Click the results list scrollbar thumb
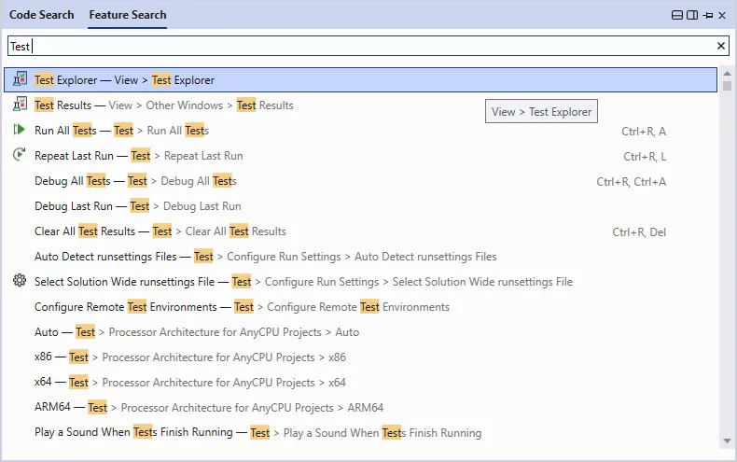 click(x=727, y=86)
